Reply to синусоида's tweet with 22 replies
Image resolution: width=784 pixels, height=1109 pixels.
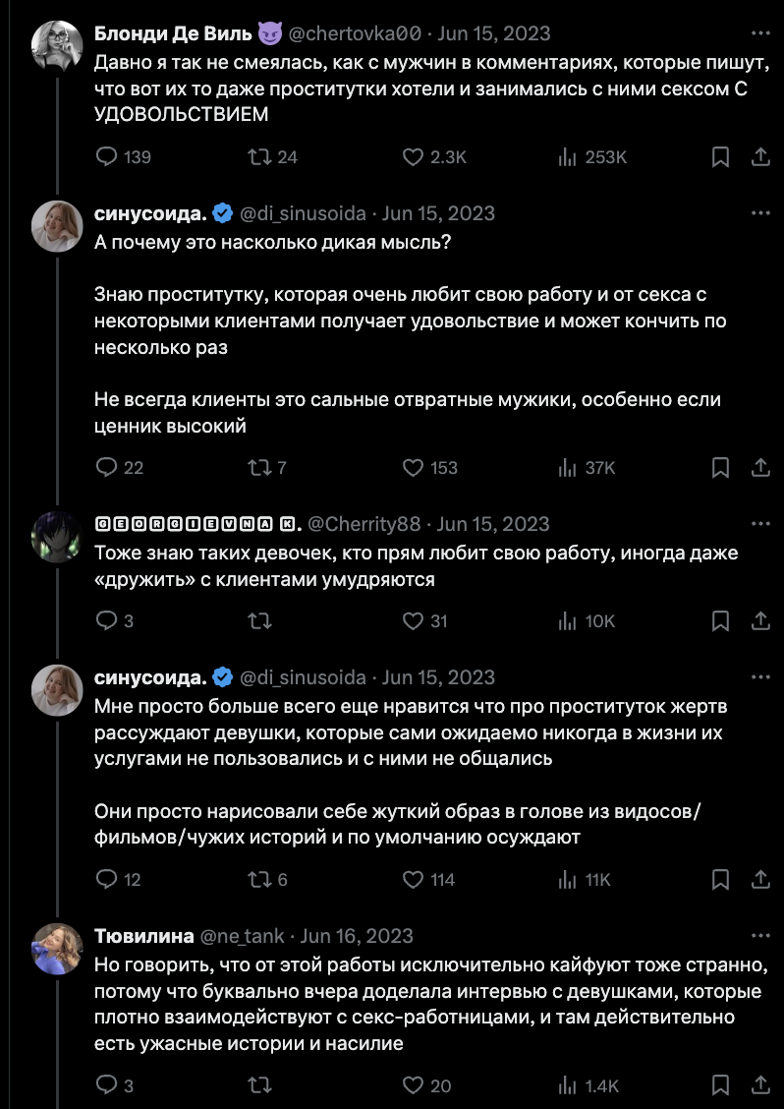(x=107, y=468)
